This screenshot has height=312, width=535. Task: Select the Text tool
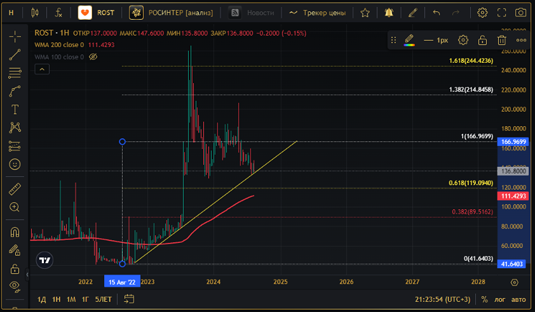pos(15,109)
